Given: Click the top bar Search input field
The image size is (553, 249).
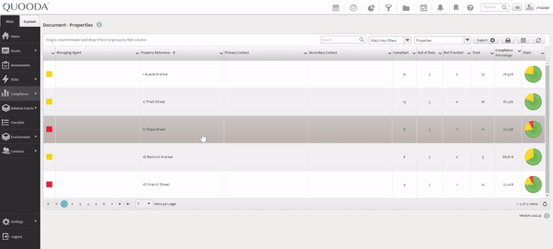Looking at the screenshot, I should [x=495, y=8].
